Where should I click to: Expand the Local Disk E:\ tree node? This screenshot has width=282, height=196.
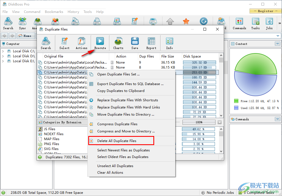coord(3,61)
